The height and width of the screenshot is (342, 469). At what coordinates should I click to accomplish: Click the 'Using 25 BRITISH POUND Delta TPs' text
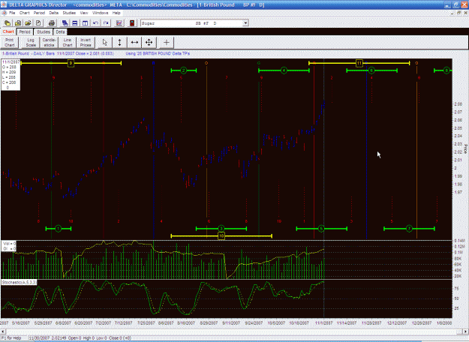pyautogui.click(x=158, y=53)
